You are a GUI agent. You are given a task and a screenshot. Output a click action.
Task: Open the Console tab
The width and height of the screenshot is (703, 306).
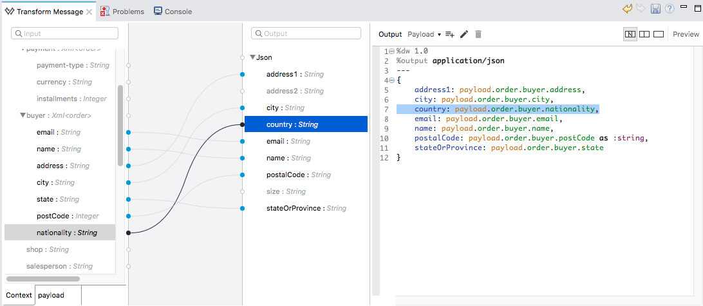(x=172, y=12)
